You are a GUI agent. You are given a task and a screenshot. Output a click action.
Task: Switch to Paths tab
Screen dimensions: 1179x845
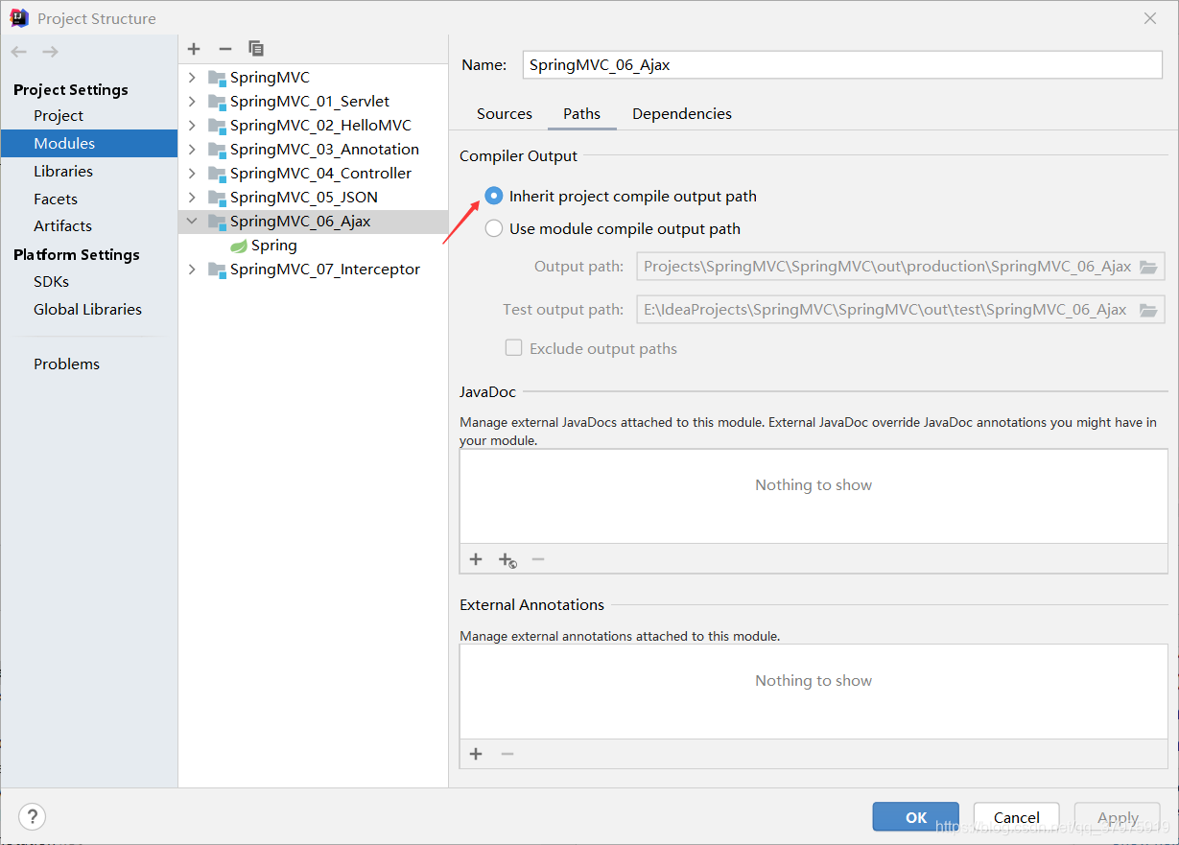point(582,113)
